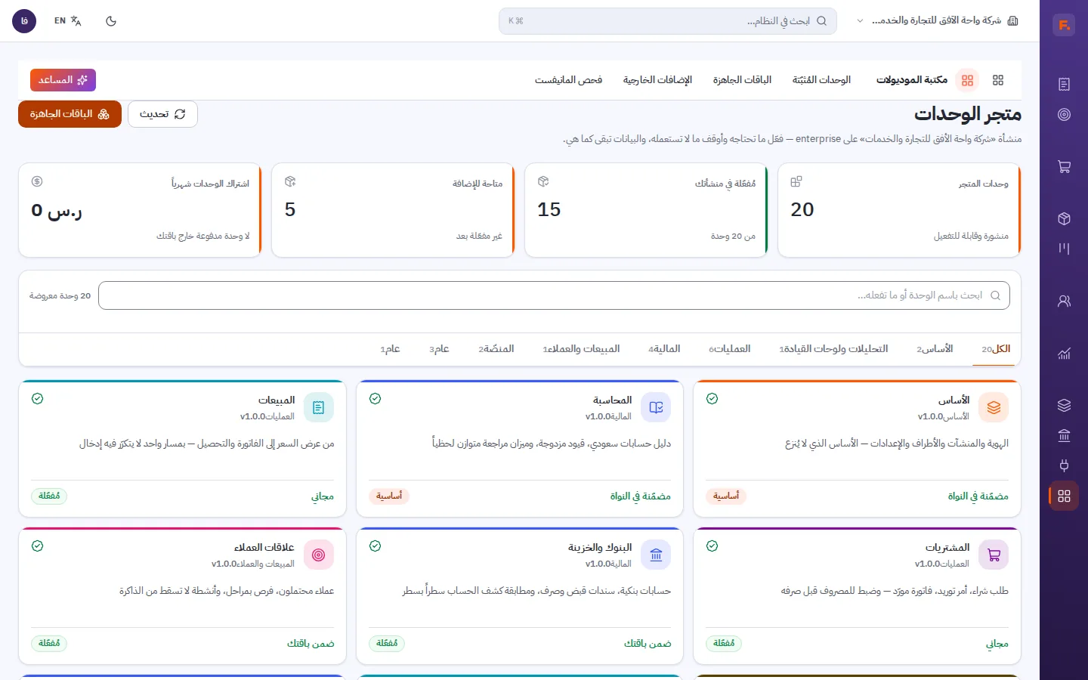1088x680 pixels.
Task: Switch to فحص المانيفست tab
Action: pyautogui.click(x=568, y=80)
